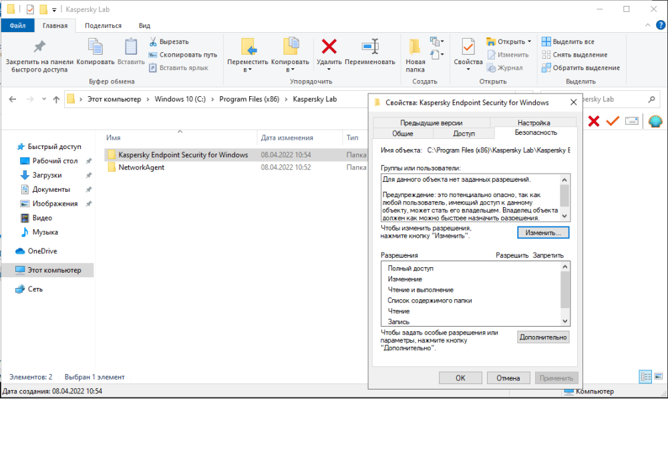Click Program Files (x86) in breadcrumb

[x=249, y=99]
